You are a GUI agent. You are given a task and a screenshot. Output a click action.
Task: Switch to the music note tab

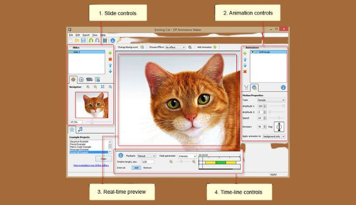point(80,129)
